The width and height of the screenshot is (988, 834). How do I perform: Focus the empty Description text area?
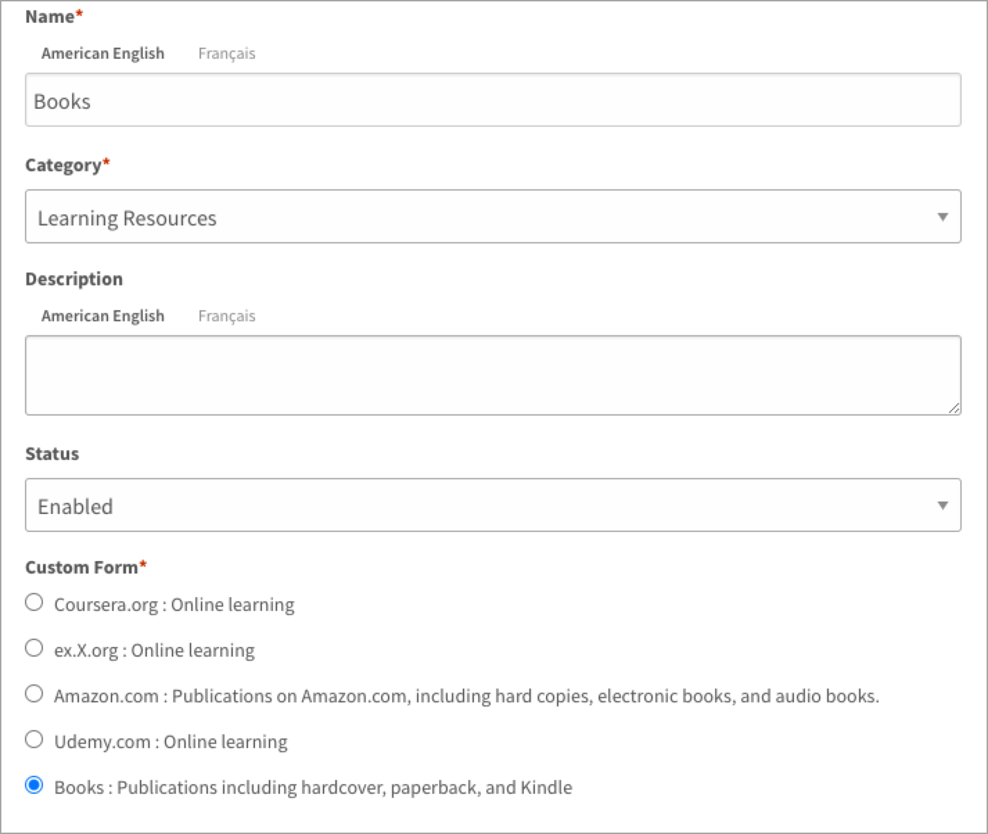pos(493,375)
